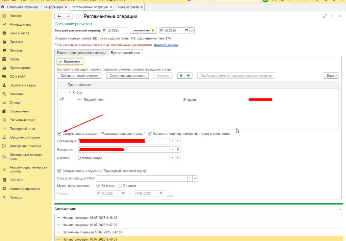The height and width of the screenshot is (241, 346).
Task: Toggle 'Заполнять единицу измерения, тариф и количество'
Action: coord(150,134)
